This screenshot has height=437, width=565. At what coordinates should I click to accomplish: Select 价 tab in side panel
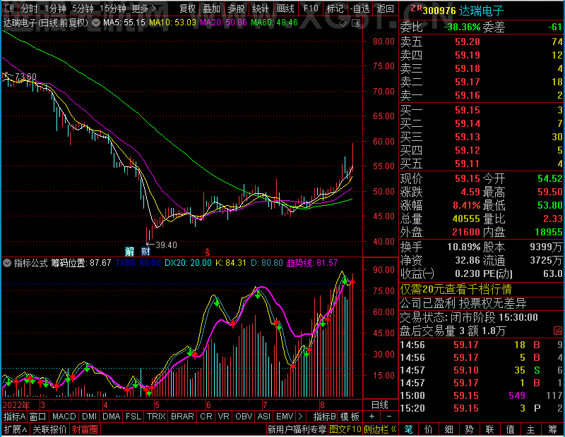[429, 429]
